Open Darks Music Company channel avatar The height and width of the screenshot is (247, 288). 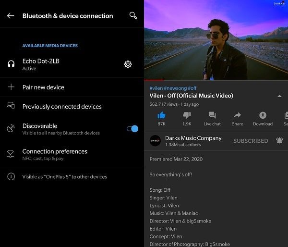[155, 141]
